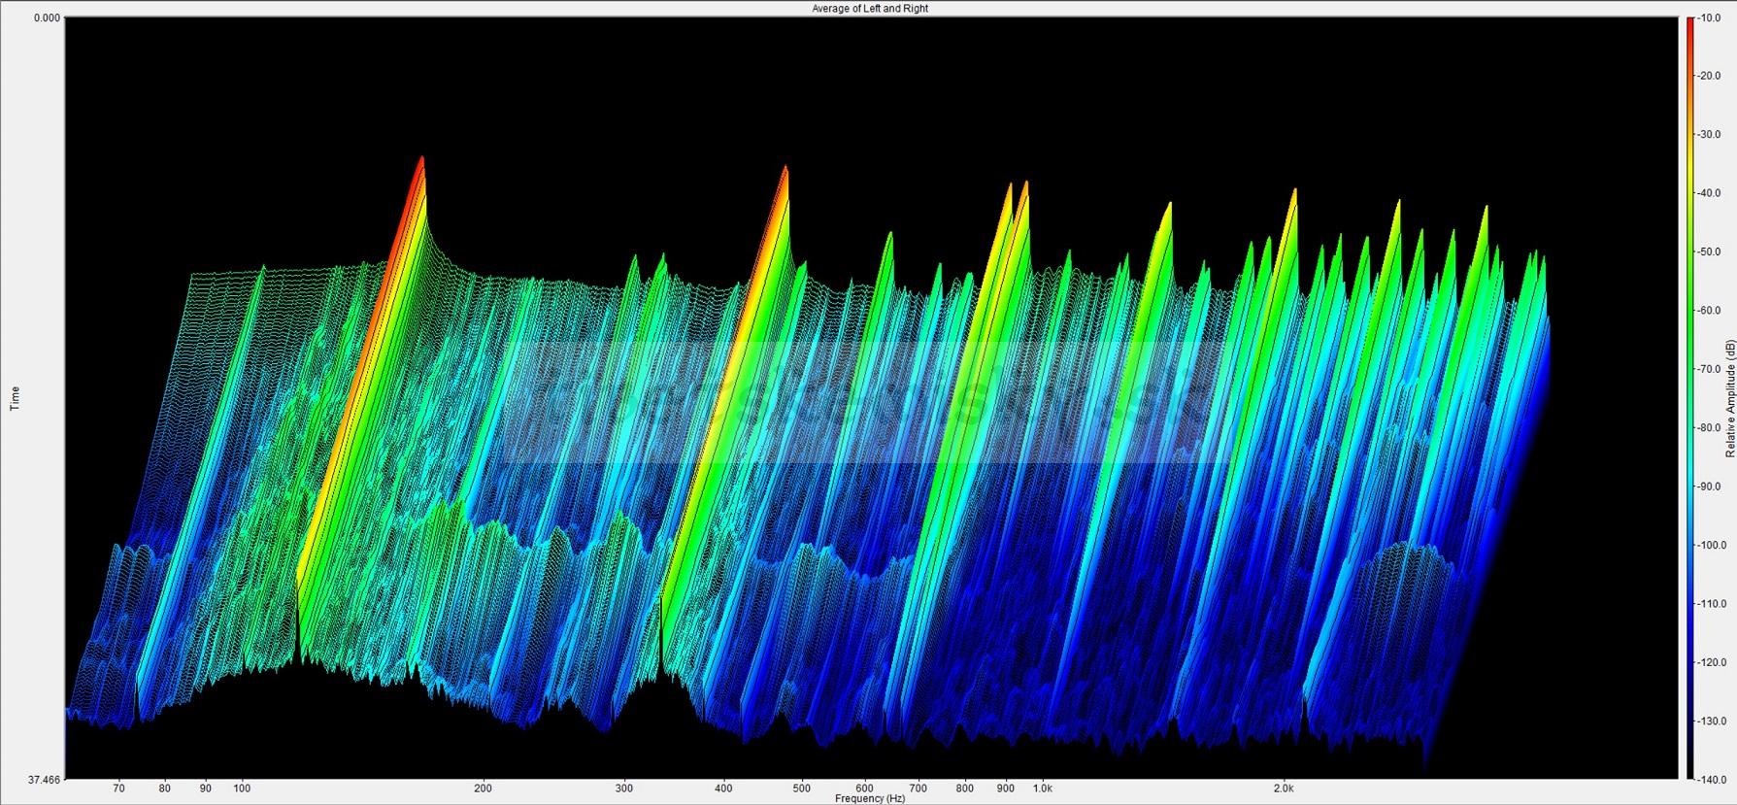Click the 800 frequency tick label
The height and width of the screenshot is (805, 1737).
(x=964, y=788)
